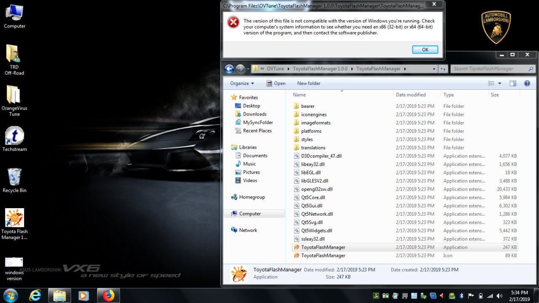Click the Safely Remove Hardware tray icon
Screen dimensions: 539x303
point(424,296)
